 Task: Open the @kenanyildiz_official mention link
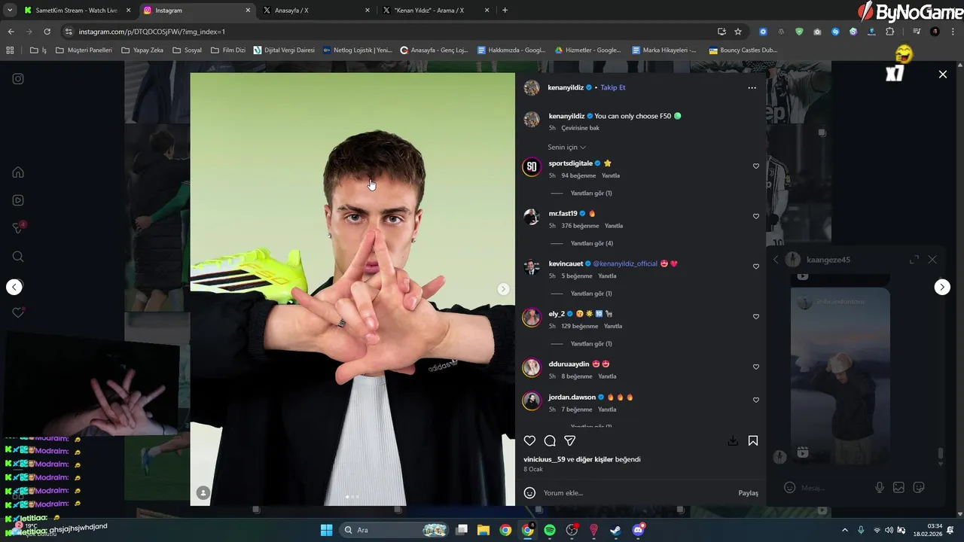pyautogui.click(x=625, y=263)
